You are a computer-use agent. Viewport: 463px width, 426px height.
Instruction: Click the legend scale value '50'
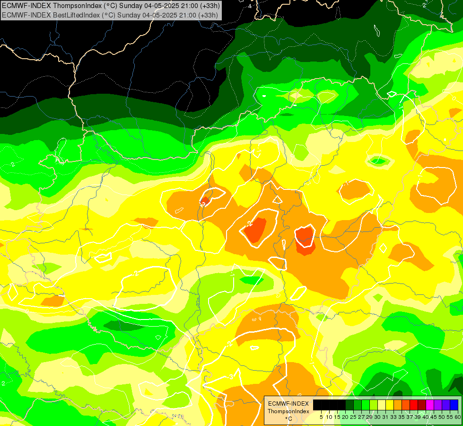tap(442, 417)
